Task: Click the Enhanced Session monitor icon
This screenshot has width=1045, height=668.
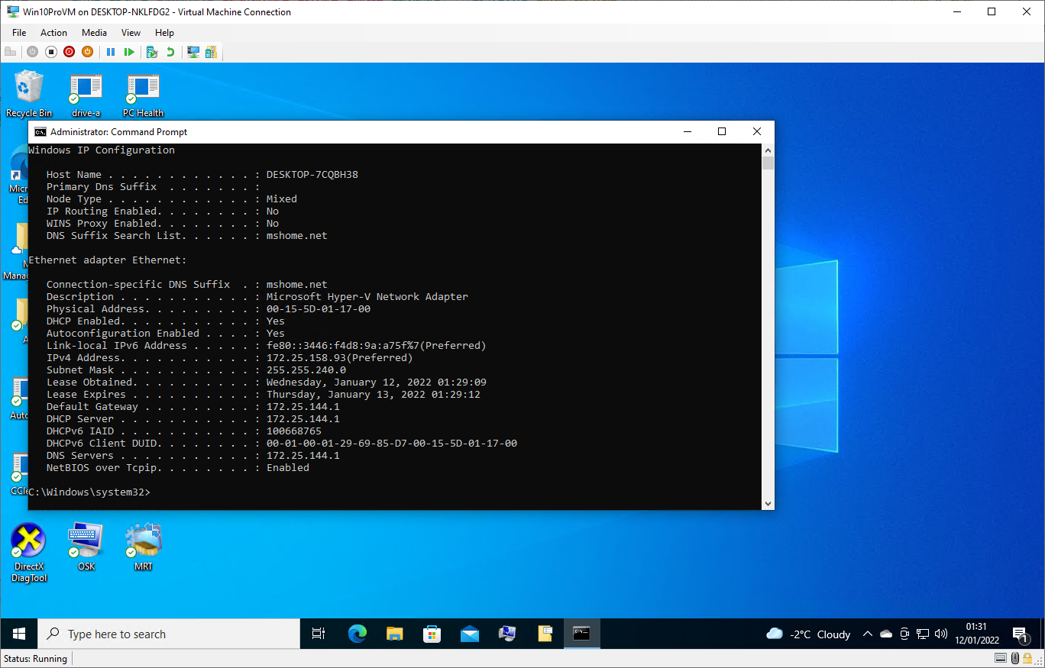Action: 193,52
